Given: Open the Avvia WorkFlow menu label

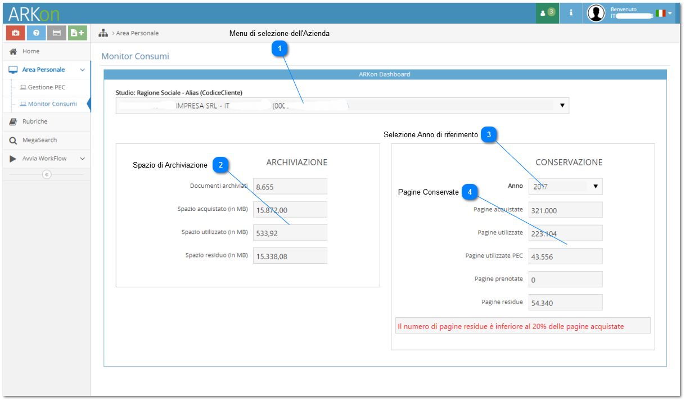Looking at the screenshot, I should [44, 159].
